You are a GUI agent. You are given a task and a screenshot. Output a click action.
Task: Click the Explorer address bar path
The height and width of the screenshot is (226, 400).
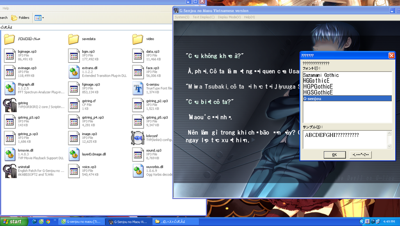[x=86, y=27]
